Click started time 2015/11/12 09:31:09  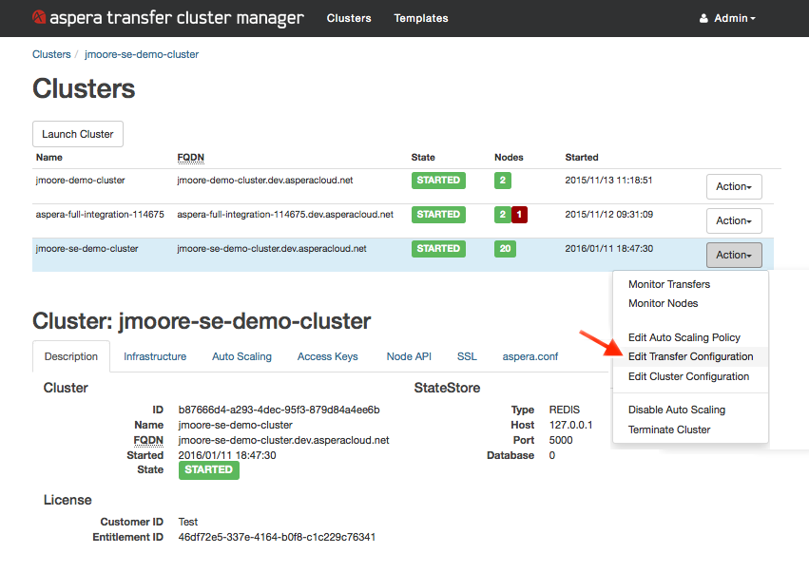tap(608, 214)
